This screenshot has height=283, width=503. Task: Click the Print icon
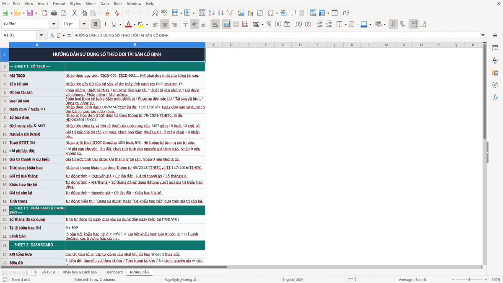point(54,13)
